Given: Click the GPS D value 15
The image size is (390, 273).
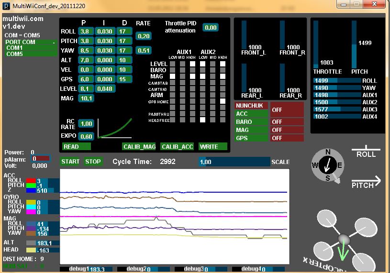Looking at the screenshot, I should [x=124, y=79].
